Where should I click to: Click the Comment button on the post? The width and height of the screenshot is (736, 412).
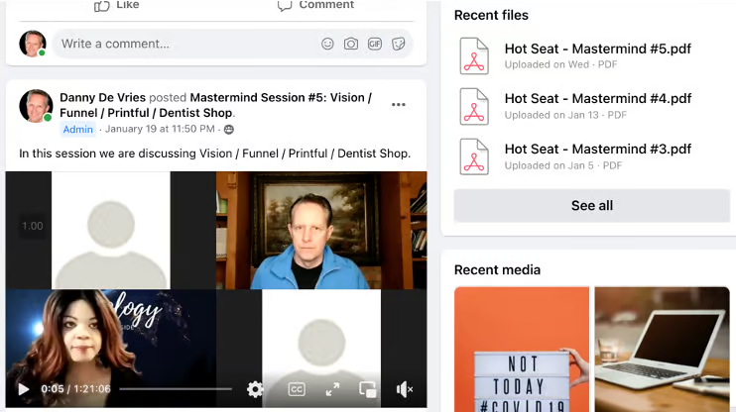(x=315, y=5)
